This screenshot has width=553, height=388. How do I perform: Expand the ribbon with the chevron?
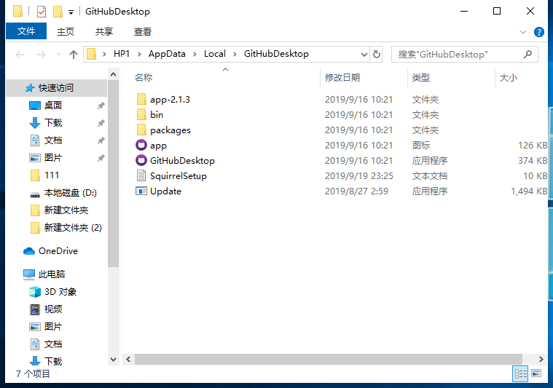523,32
